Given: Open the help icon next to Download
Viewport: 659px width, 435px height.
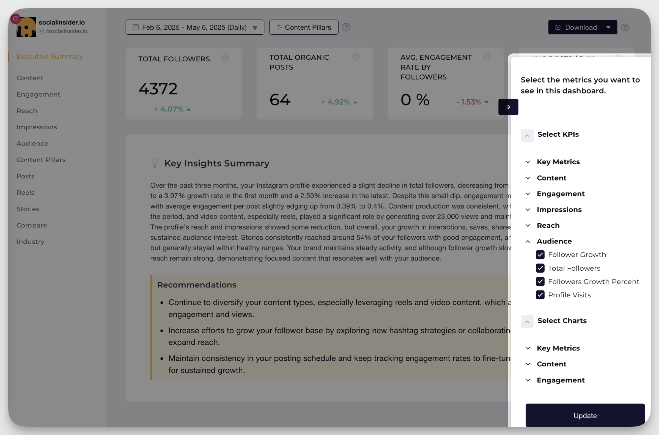Looking at the screenshot, I should click(625, 27).
